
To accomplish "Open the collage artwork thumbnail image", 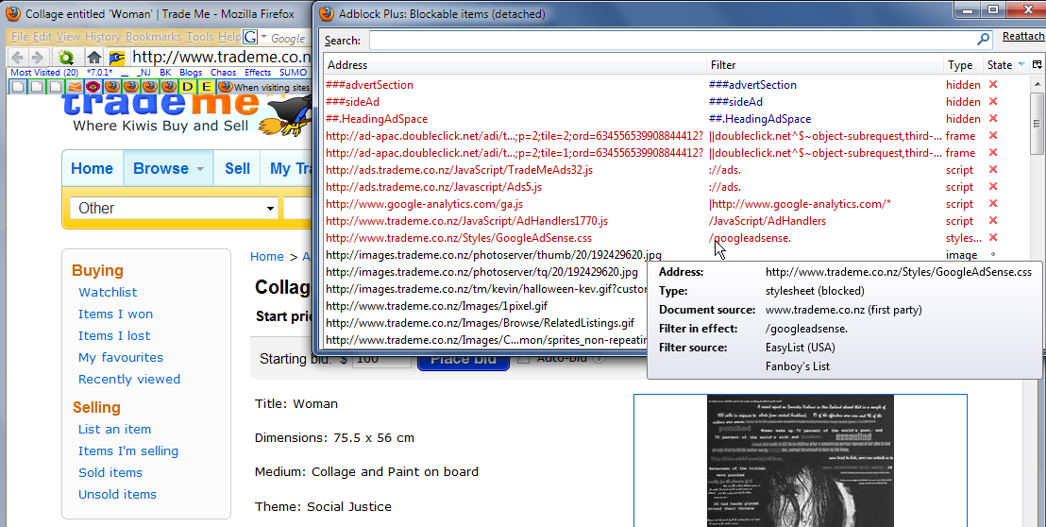I will pyautogui.click(x=800, y=460).
